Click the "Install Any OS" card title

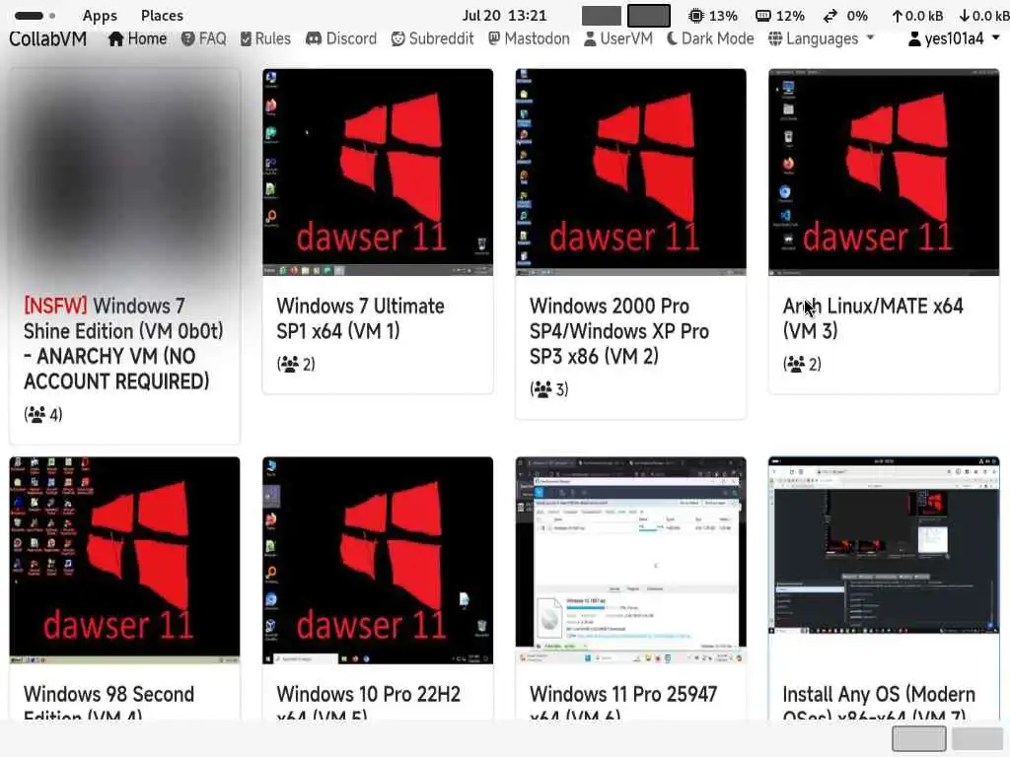pos(841,695)
